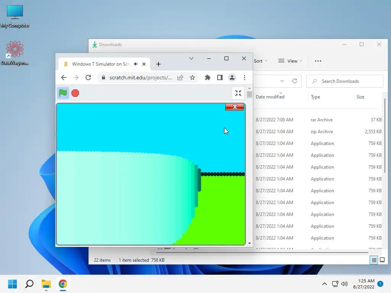Click the lock icon in address bar
The image size is (391, 293).
tap(103, 77)
